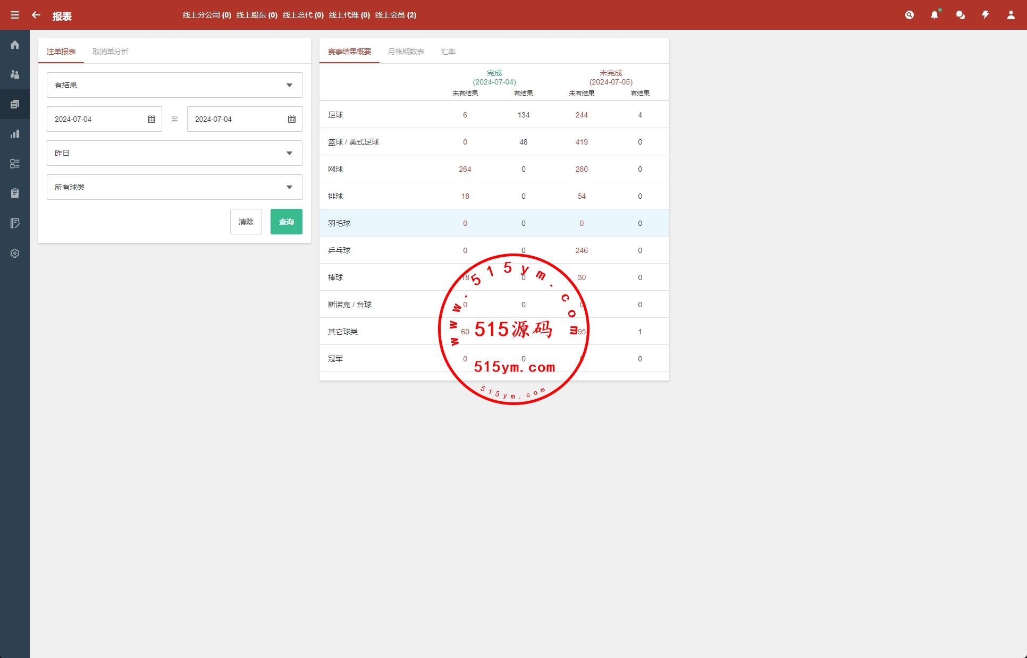Open the hamburger menu icon

click(15, 15)
